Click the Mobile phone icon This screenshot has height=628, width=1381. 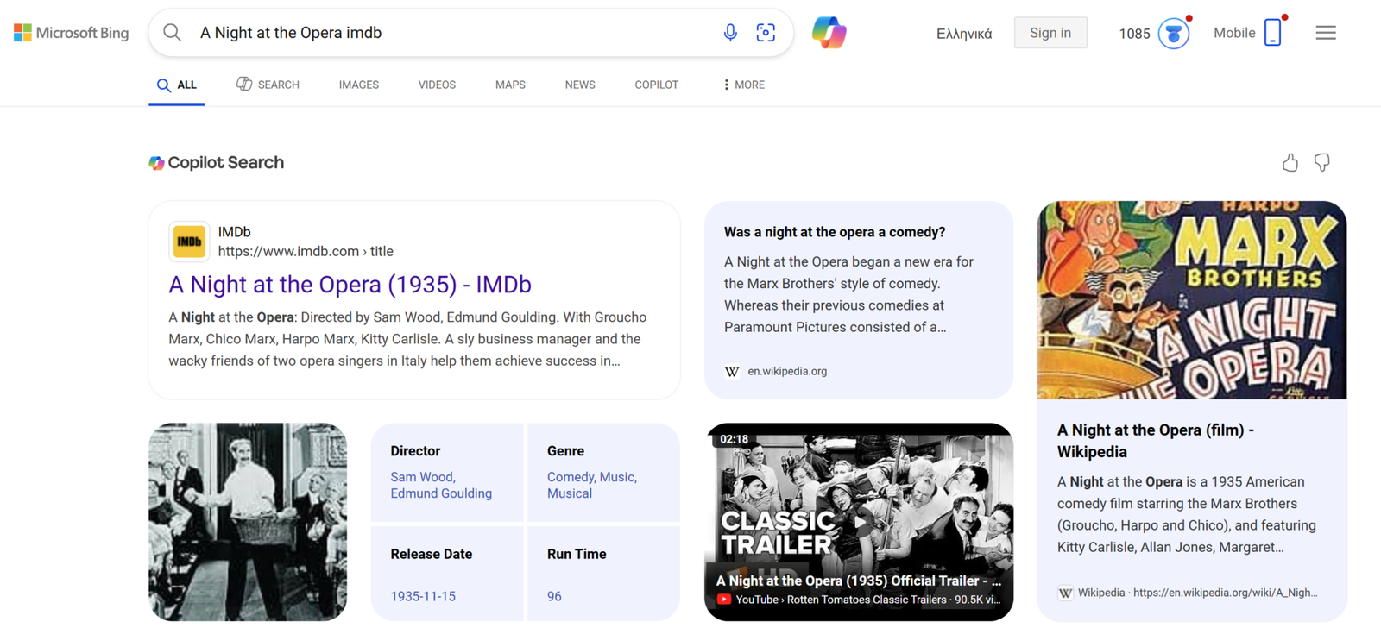(1272, 33)
